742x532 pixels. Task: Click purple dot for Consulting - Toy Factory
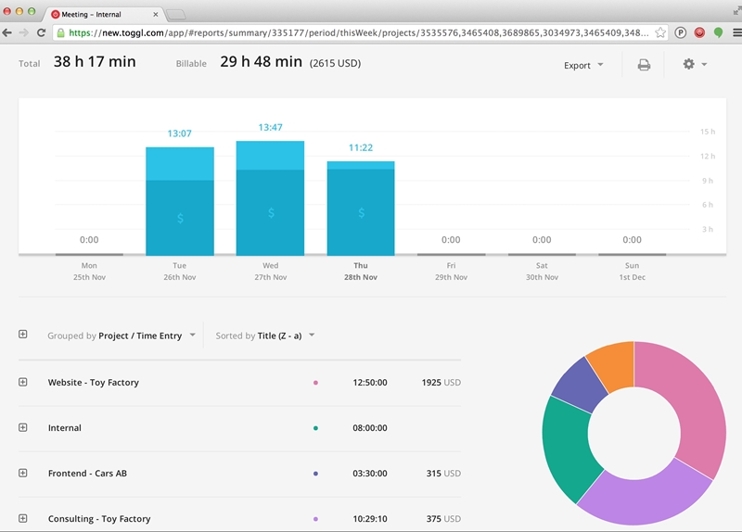click(315, 519)
